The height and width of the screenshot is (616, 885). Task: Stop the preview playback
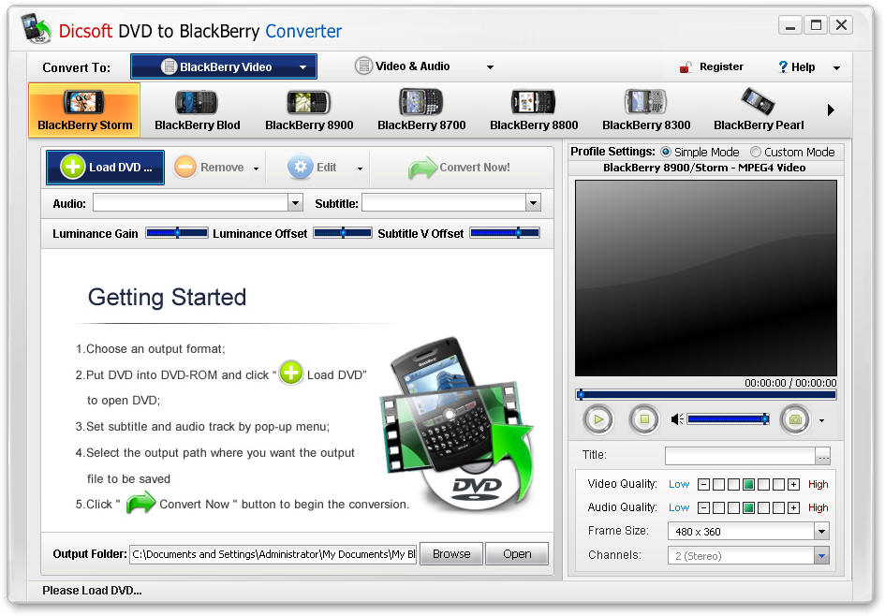(644, 419)
